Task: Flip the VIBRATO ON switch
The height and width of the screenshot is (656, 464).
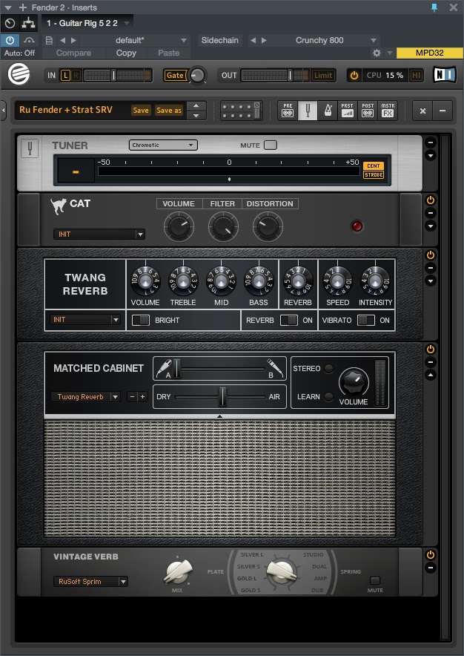Action: click(366, 320)
